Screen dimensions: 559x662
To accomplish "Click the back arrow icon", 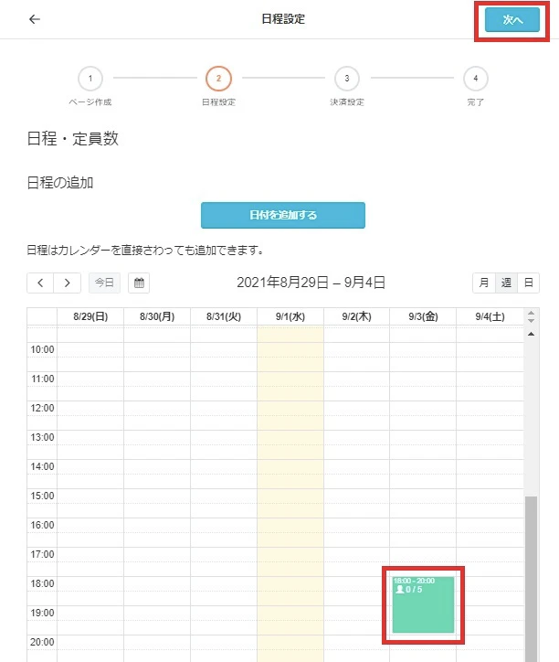I will point(35,19).
